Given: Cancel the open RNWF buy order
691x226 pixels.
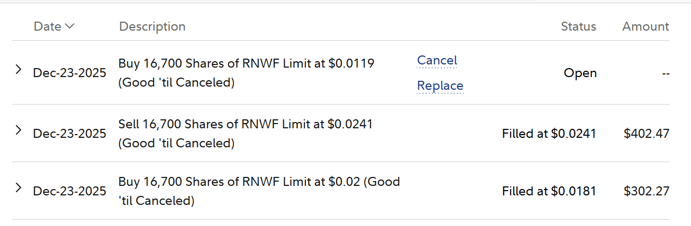Looking at the screenshot, I should point(437,60).
